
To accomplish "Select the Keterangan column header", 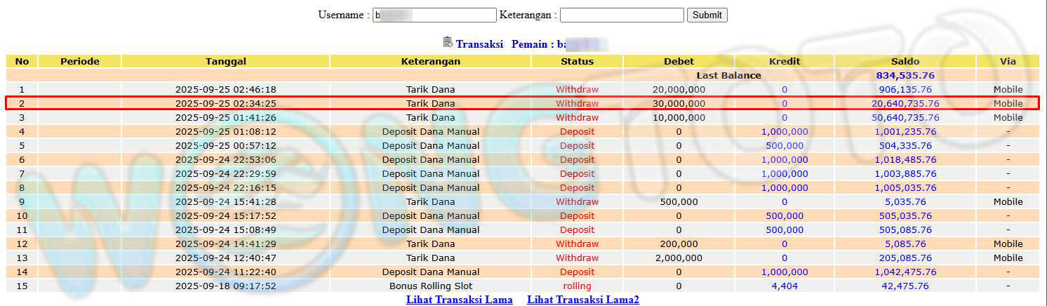I will tap(430, 61).
